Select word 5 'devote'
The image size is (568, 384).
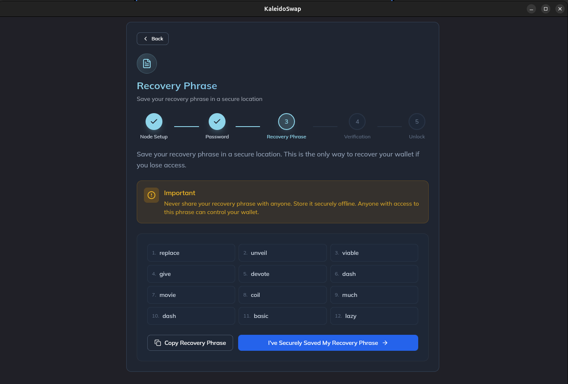click(283, 274)
